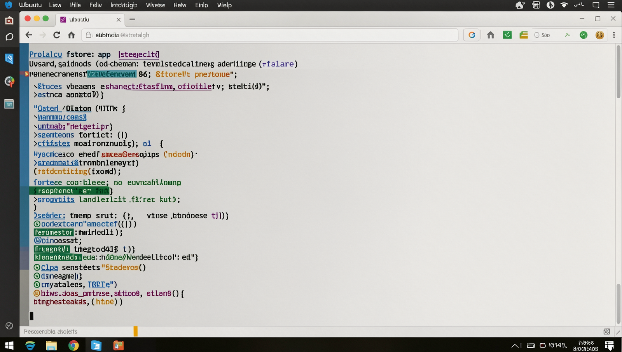Toggle the orange circle marker on btws.doas line

tap(37, 293)
